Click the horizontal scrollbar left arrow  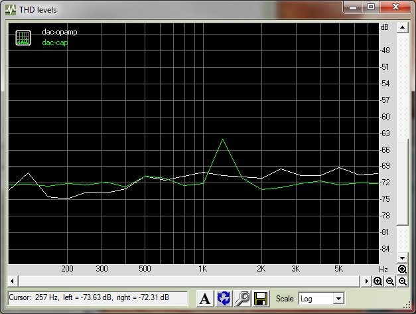click(x=12, y=281)
